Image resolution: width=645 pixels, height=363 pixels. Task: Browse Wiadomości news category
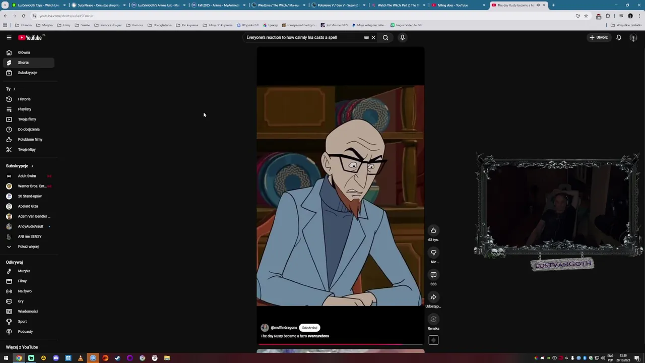point(28,312)
